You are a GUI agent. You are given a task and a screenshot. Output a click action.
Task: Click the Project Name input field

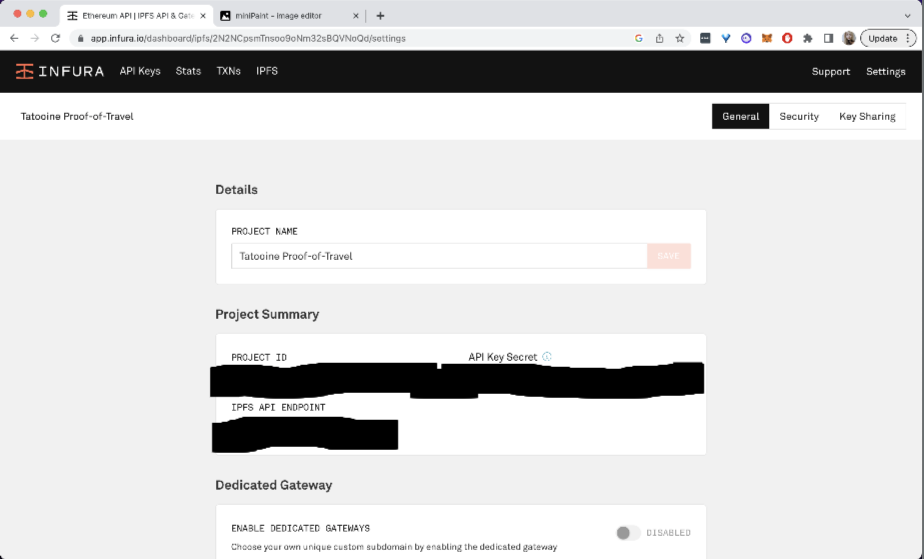point(439,256)
